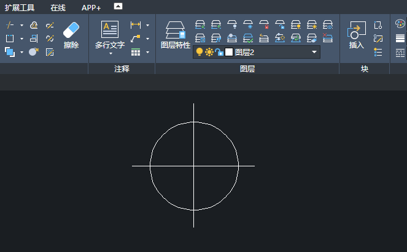
Task: Open the Edit Hatch tool
Action: tap(50, 52)
